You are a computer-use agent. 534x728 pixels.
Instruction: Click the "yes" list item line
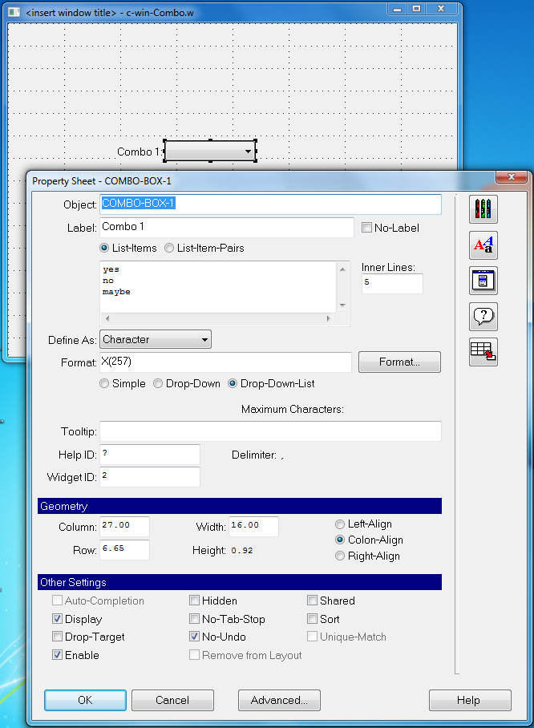[111, 269]
